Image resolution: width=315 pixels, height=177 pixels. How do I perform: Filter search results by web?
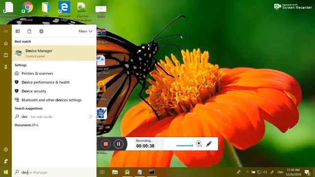(x=41, y=31)
